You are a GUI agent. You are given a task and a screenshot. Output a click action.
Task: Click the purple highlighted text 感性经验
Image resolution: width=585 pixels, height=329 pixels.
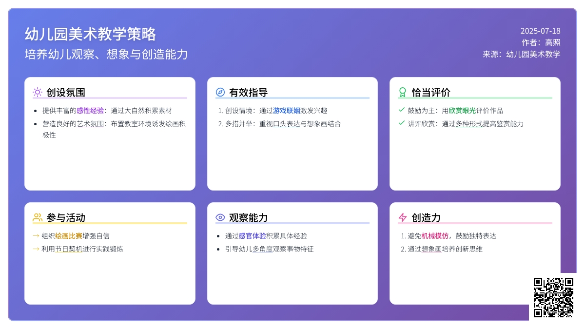[x=90, y=111]
